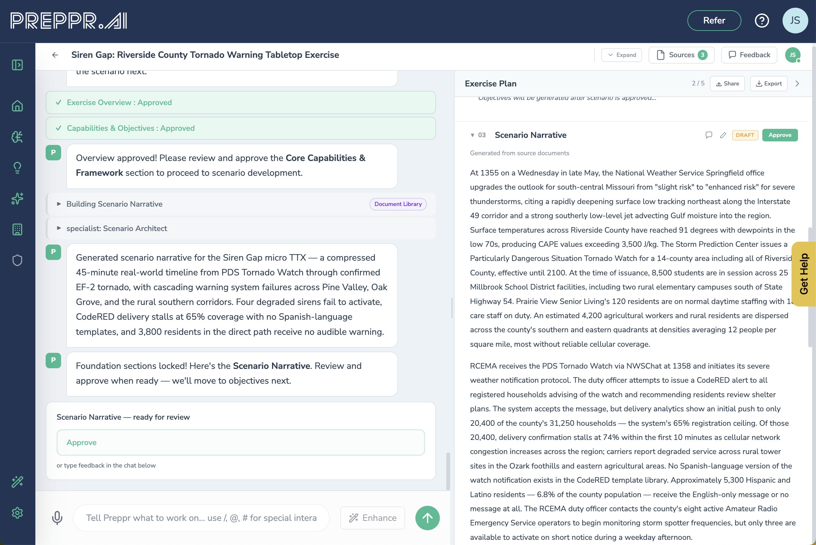Open the Home icon in sidebar

pos(17,106)
